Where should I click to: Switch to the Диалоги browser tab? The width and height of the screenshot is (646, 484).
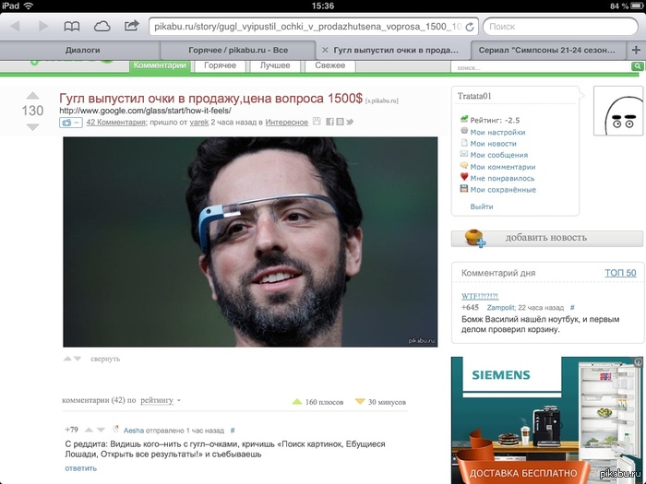point(80,50)
